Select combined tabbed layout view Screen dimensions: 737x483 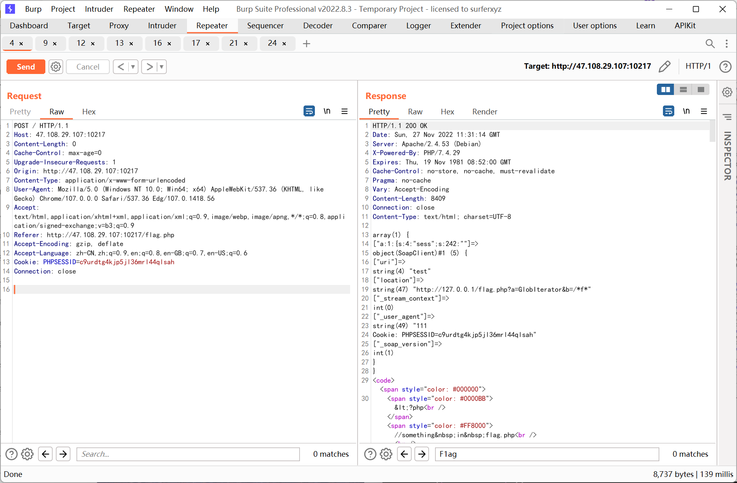(701, 89)
